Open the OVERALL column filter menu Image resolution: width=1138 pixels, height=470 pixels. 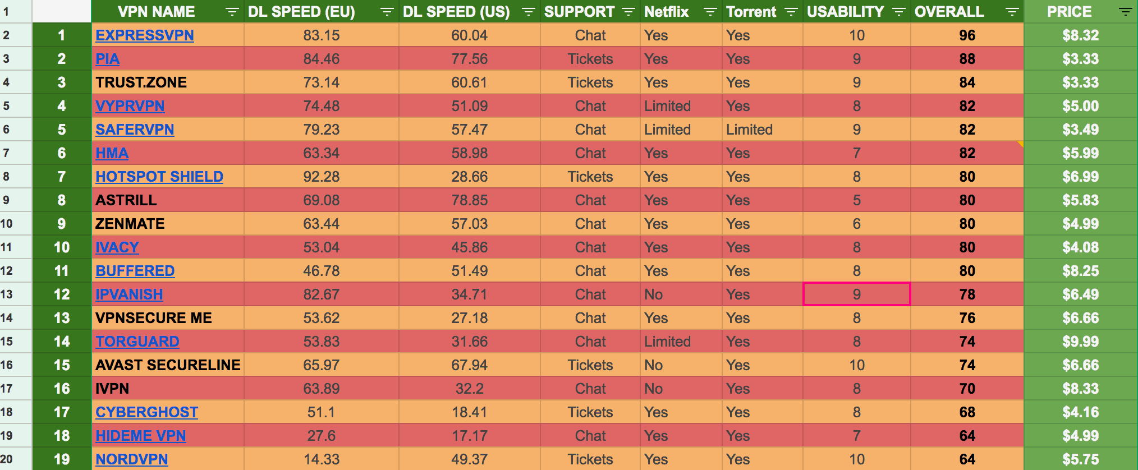tap(1012, 12)
